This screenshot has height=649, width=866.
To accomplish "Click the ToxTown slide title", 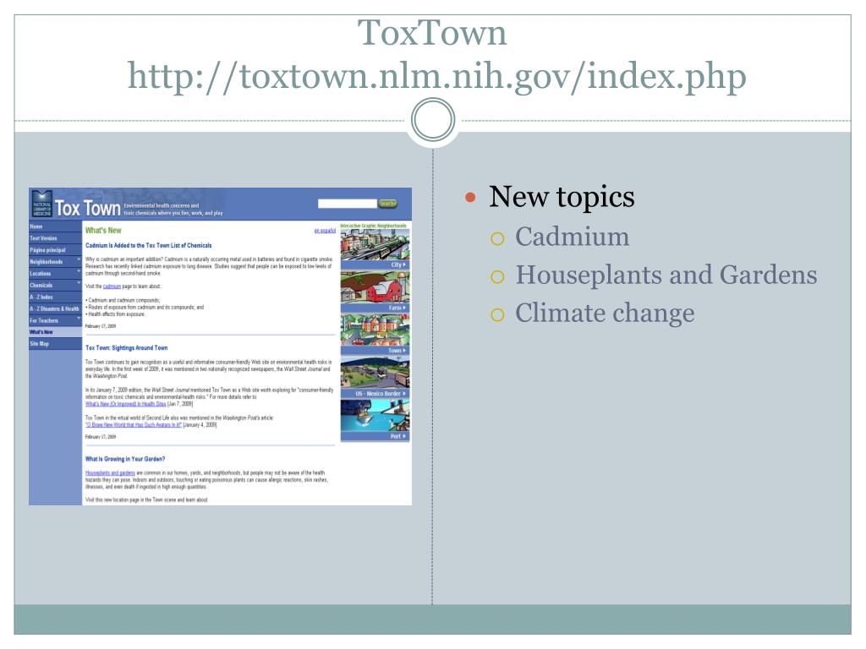I will point(432,33).
